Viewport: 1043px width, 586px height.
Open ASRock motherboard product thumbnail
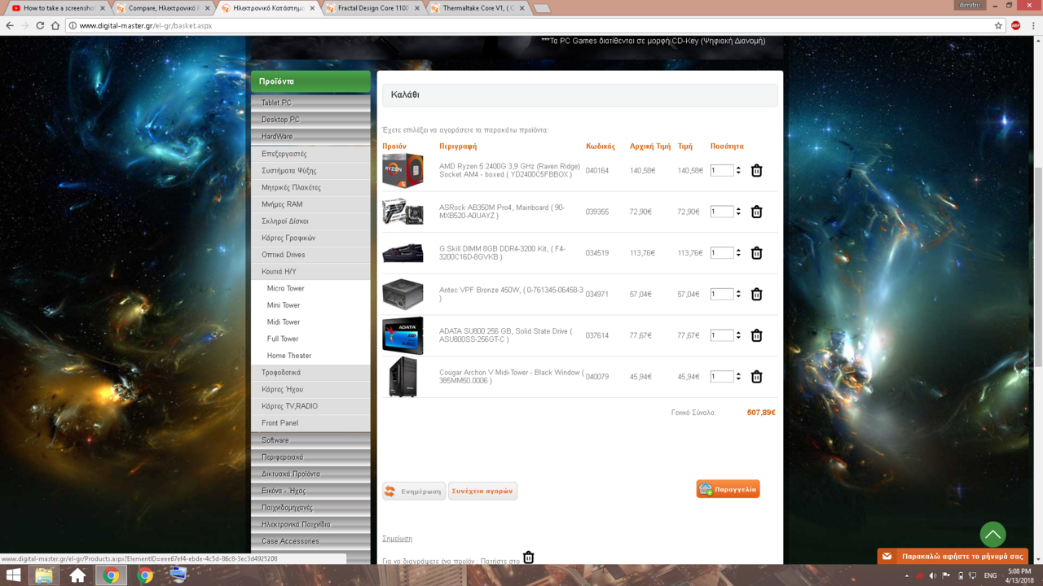click(403, 212)
